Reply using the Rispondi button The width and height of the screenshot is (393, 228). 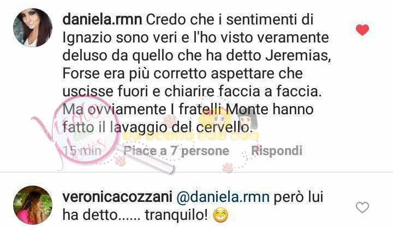click(x=277, y=151)
